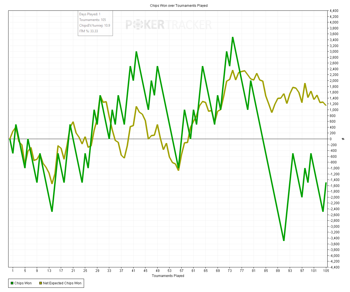Image resolution: width=350 pixels, height=292 pixels.
Task: Click the 105 label on the x-axis
Action: (326, 271)
